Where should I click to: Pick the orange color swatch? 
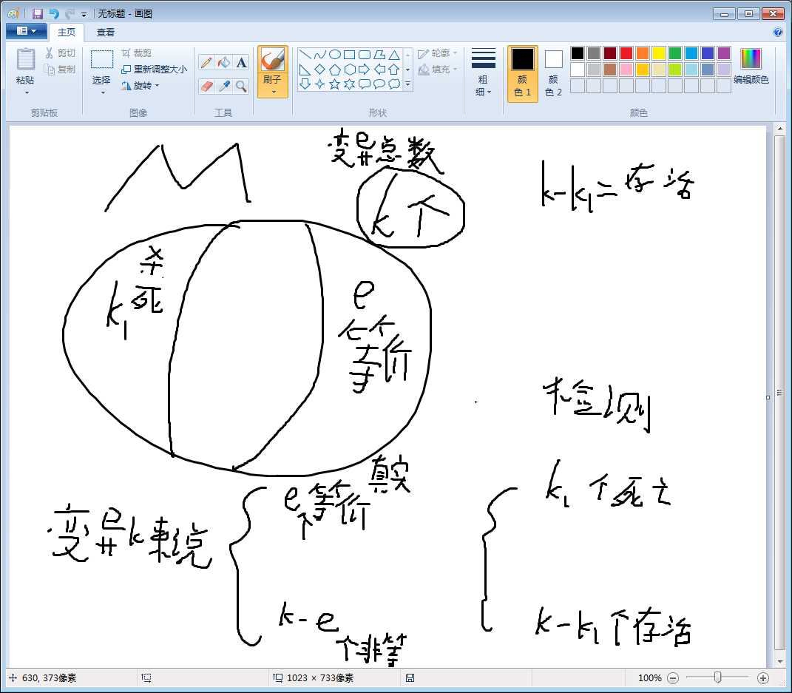point(643,53)
